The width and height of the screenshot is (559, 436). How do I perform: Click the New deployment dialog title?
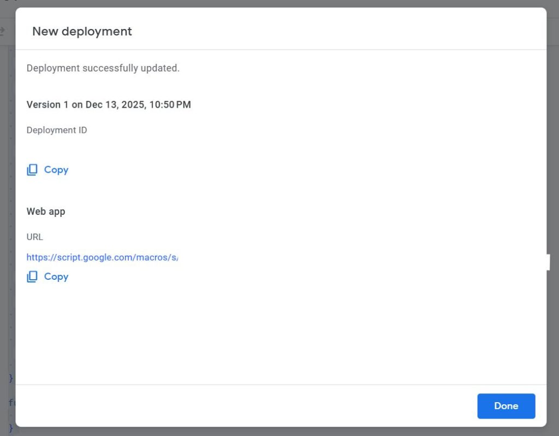pyautogui.click(x=82, y=31)
